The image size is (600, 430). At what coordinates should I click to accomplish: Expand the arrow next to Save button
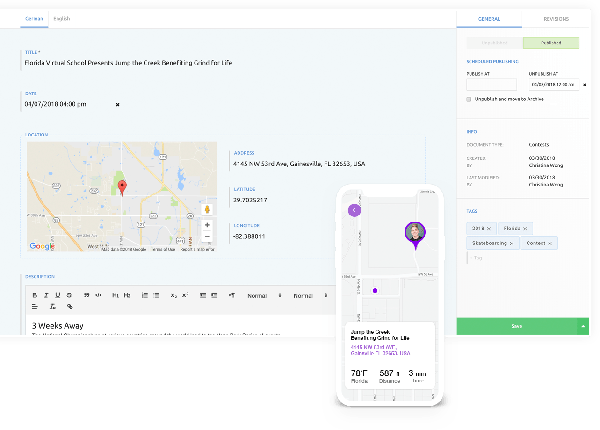coord(583,326)
